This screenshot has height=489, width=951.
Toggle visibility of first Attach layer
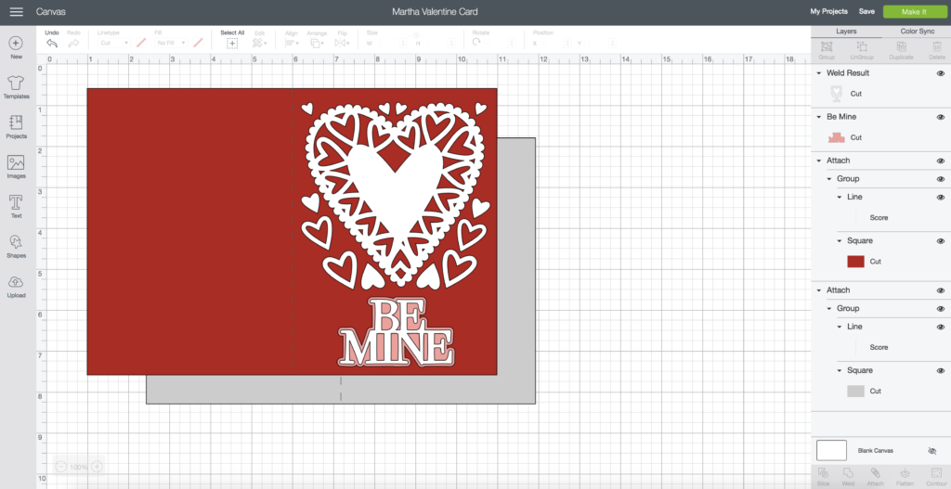941,161
